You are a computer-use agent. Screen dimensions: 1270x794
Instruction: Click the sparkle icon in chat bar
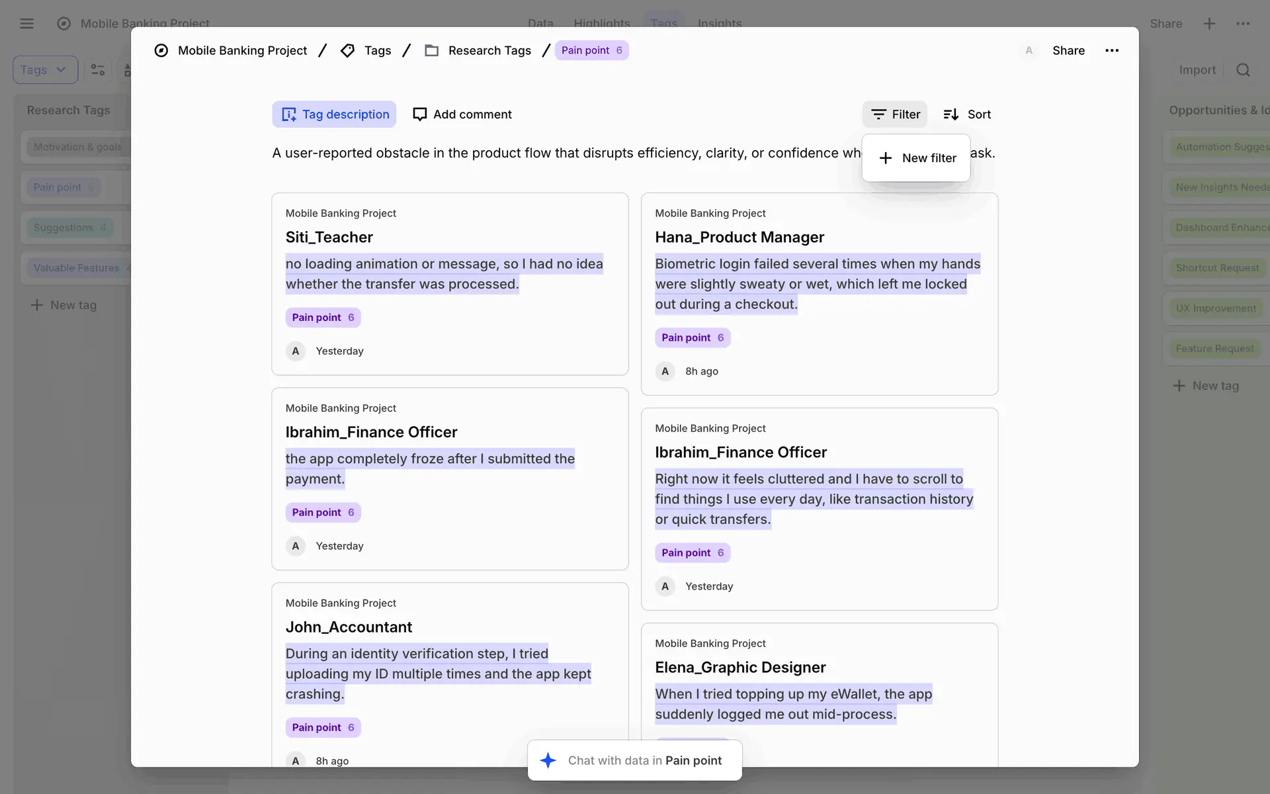click(x=548, y=760)
